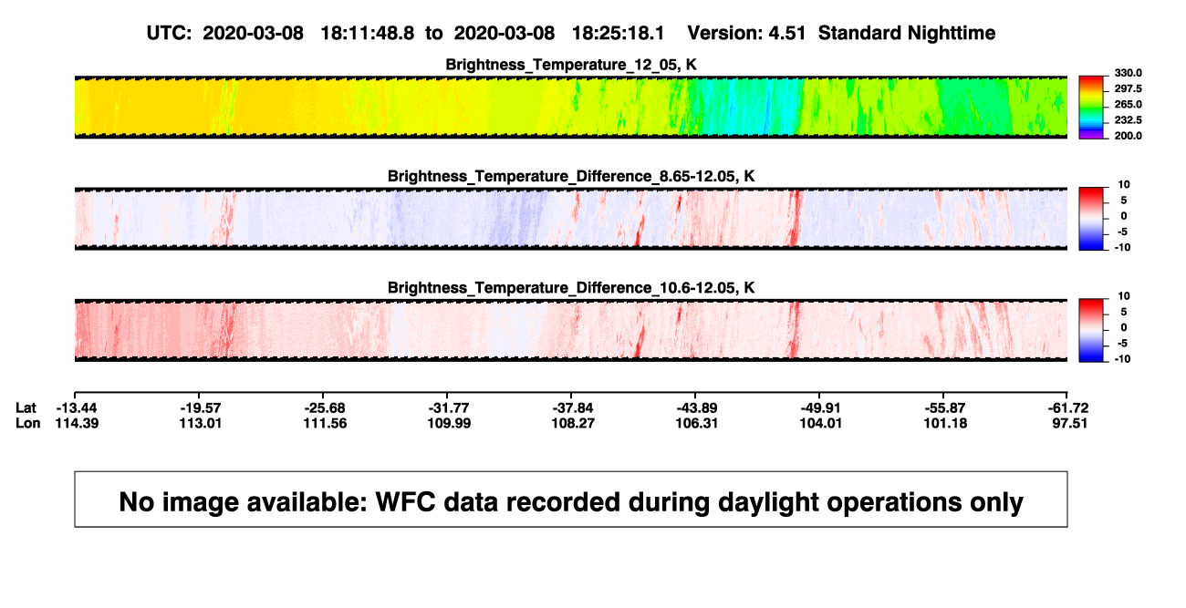Click the 'Lon' axis label
The image size is (1186, 608).
(x=27, y=423)
